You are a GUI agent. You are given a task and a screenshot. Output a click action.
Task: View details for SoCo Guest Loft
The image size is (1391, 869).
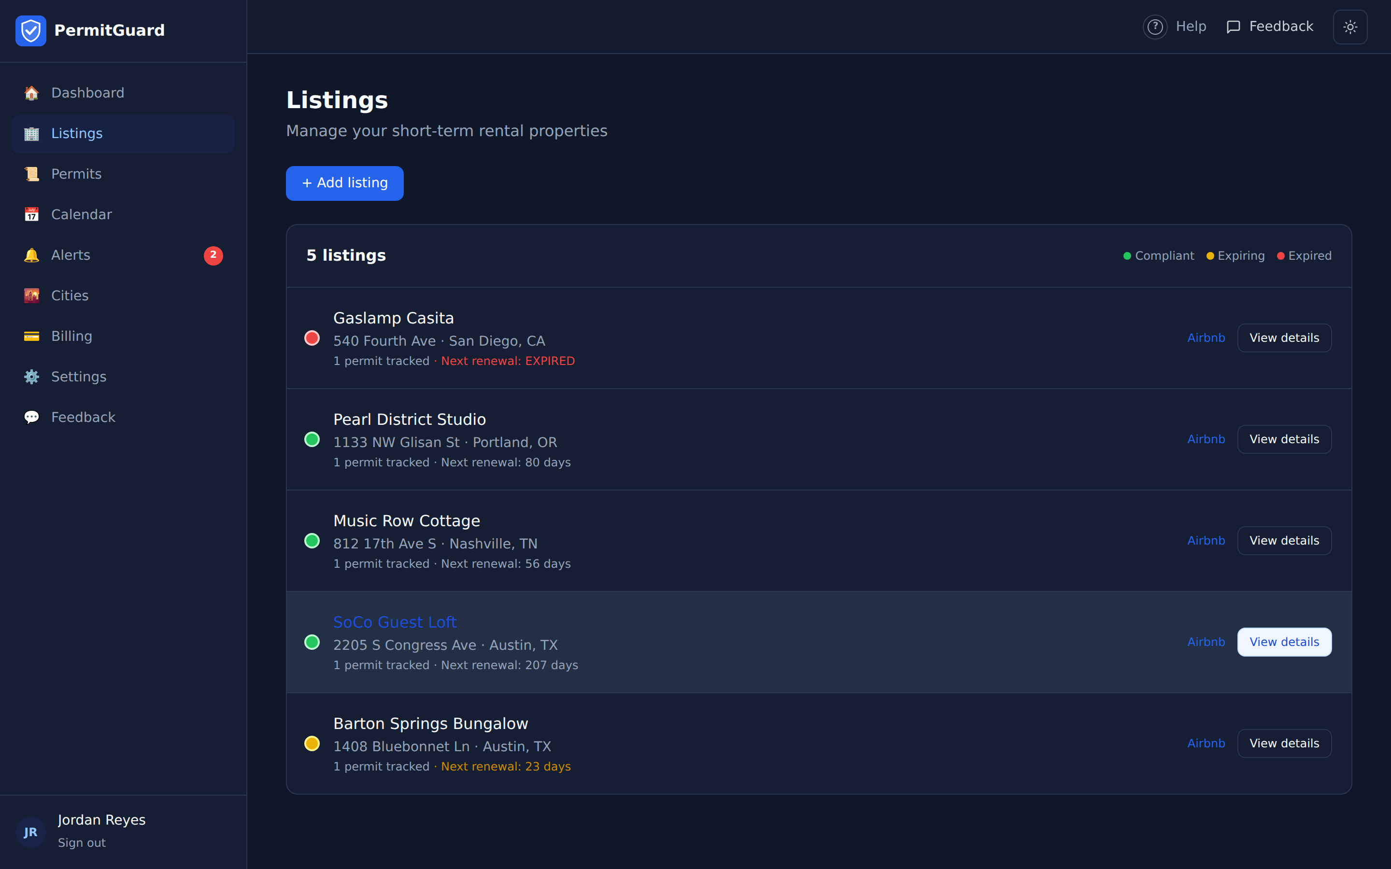point(1284,642)
